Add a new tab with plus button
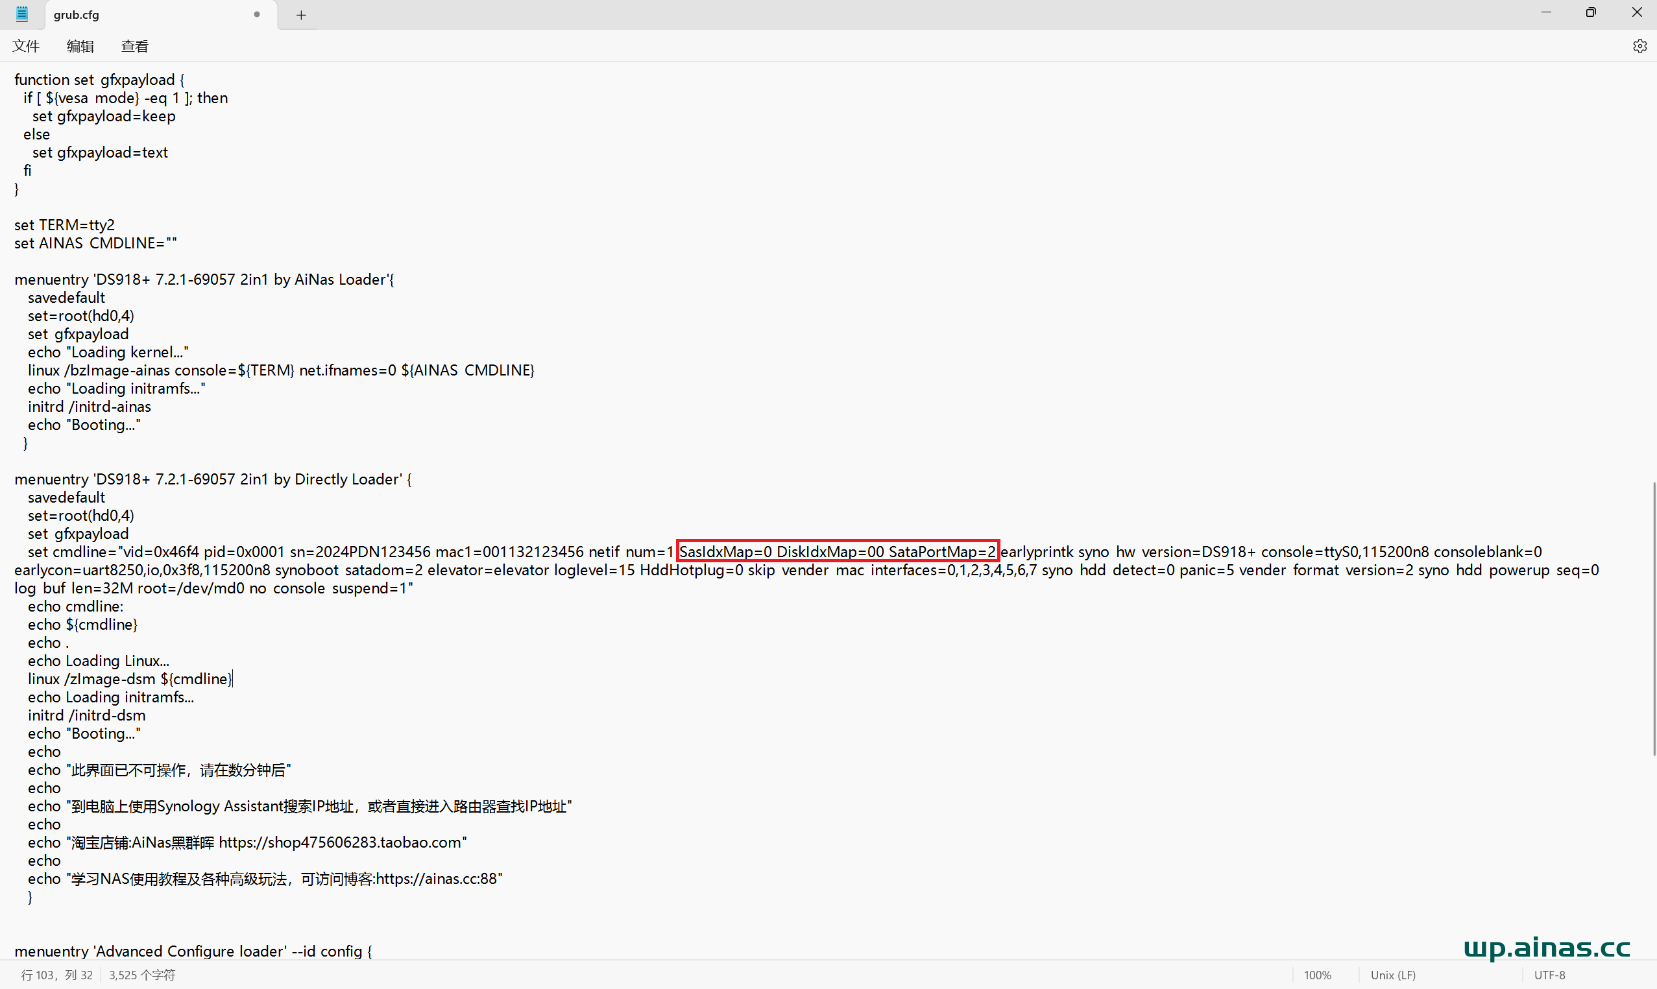This screenshot has height=989, width=1657. point(301,15)
